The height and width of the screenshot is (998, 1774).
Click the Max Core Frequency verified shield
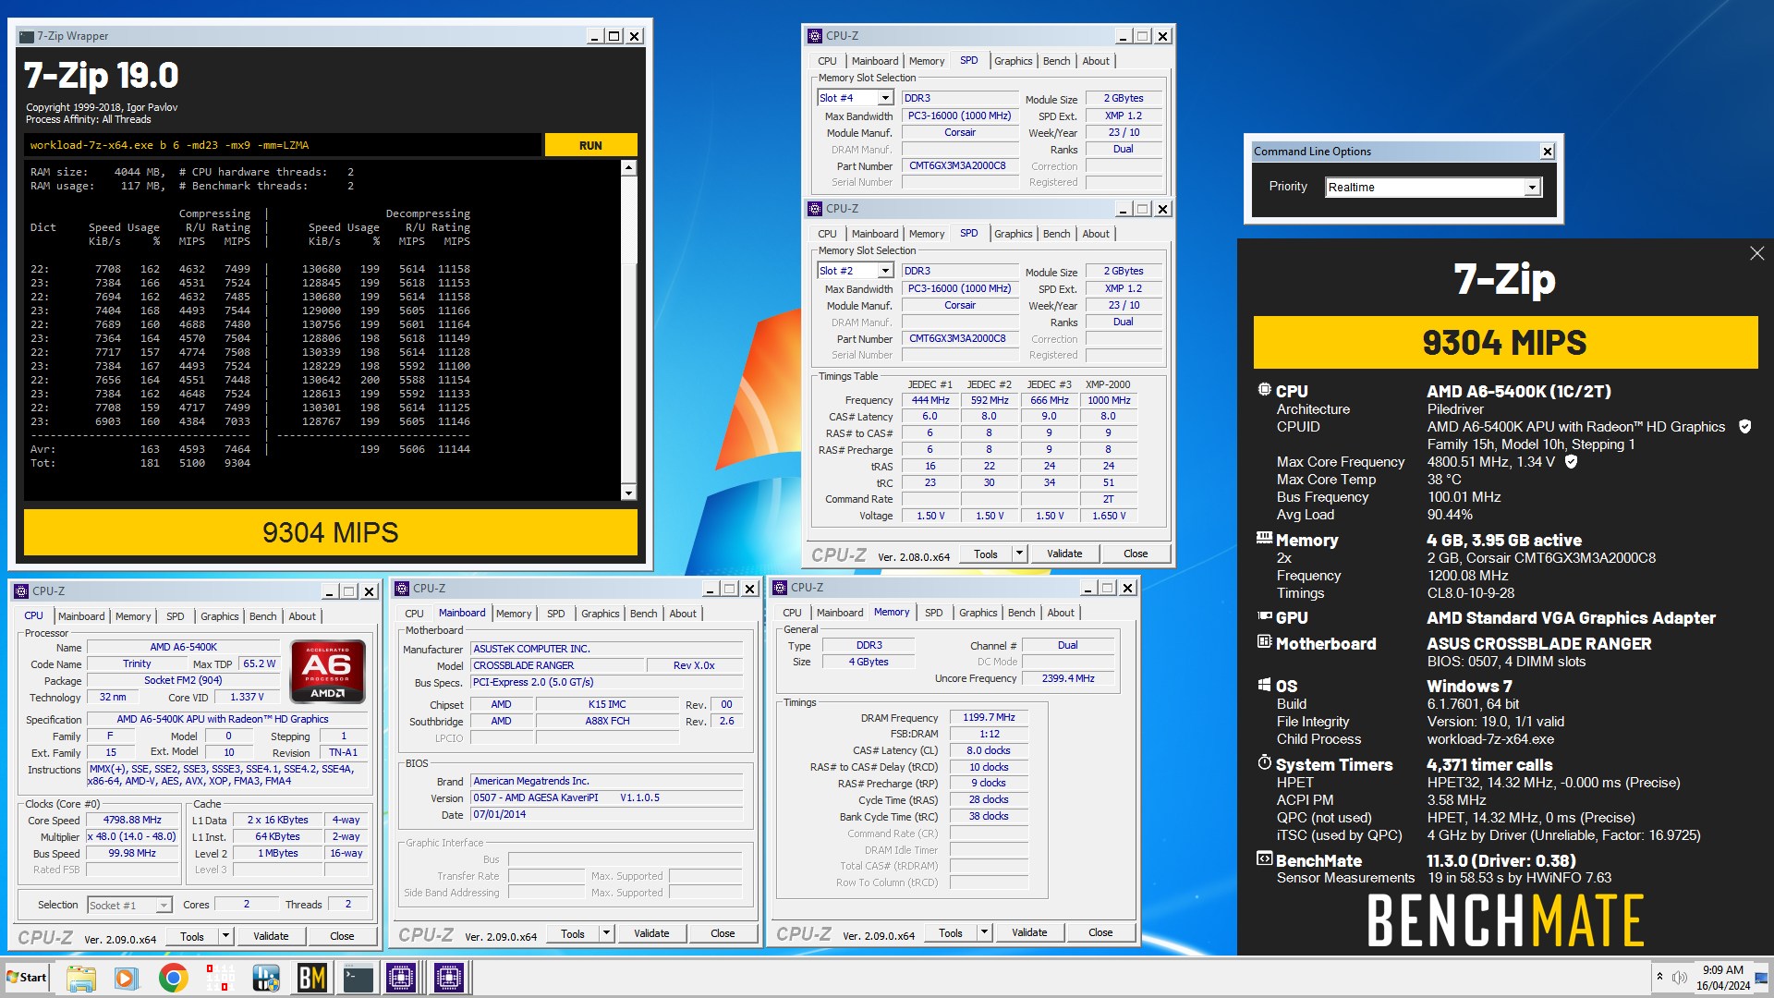tap(1571, 462)
